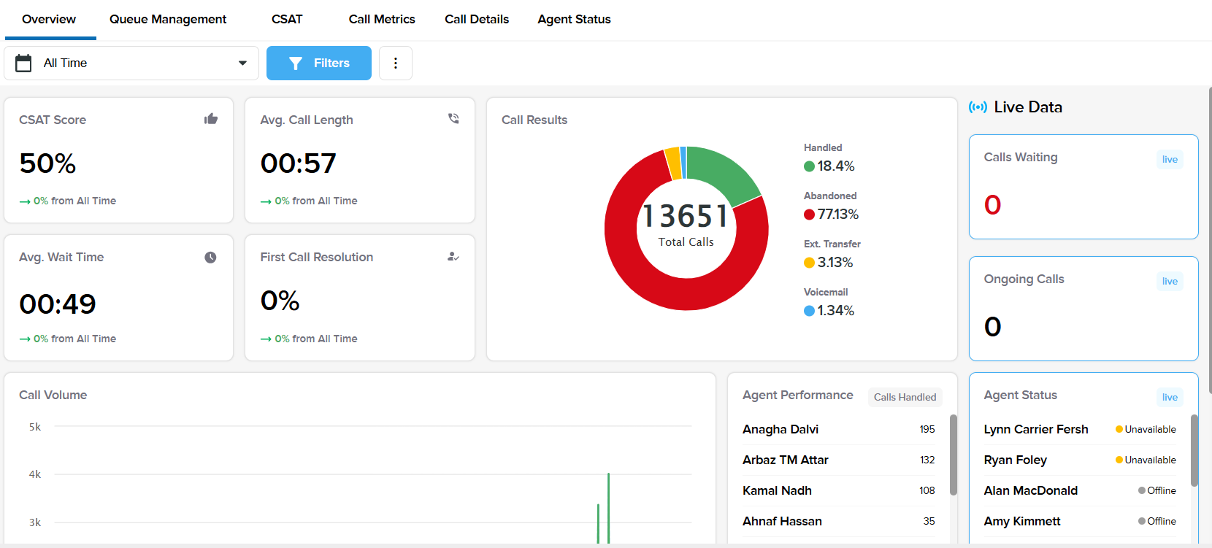Image resolution: width=1212 pixels, height=548 pixels.
Task: Click the calendar icon in date selector
Action: pyautogui.click(x=23, y=63)
